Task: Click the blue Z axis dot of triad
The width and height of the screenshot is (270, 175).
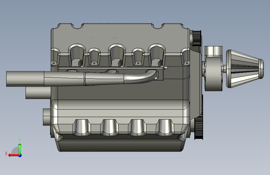Action: [20, 155]
